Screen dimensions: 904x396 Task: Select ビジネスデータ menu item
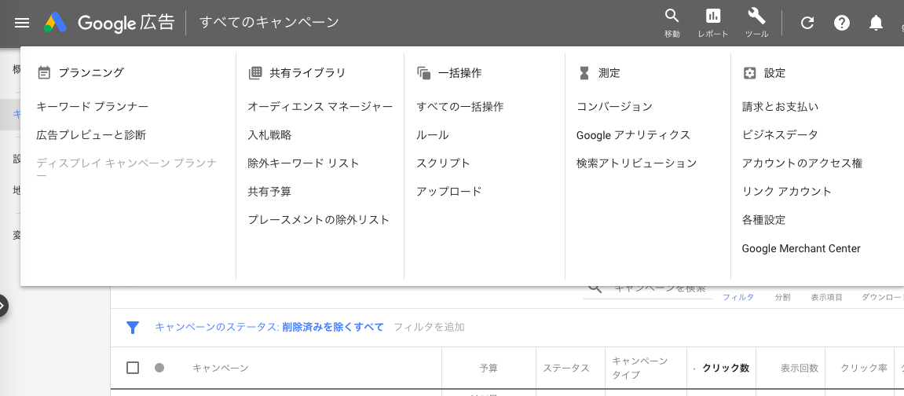click(x=780, y=135)
